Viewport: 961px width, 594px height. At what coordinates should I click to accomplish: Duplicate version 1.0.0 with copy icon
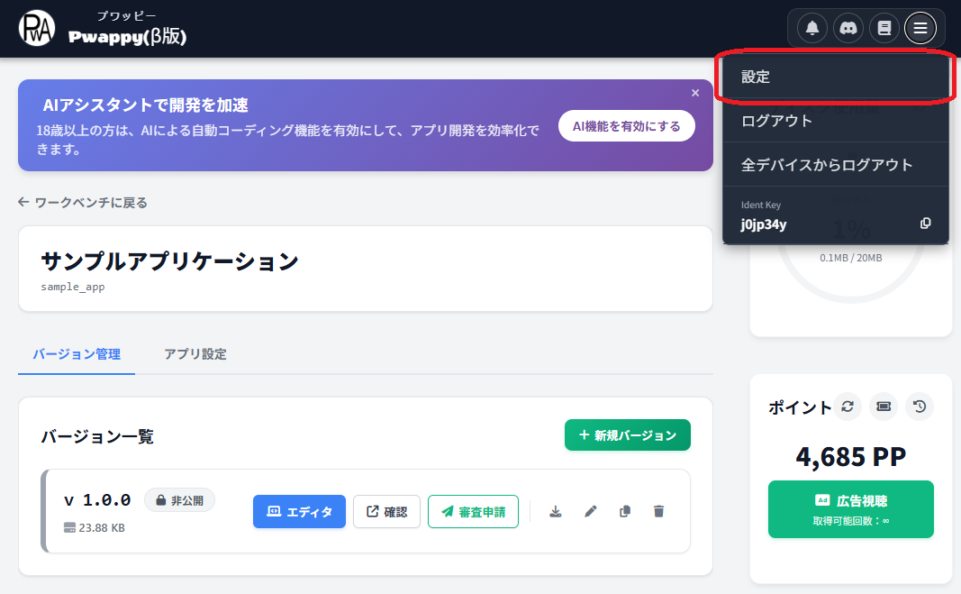click(624, 511)
